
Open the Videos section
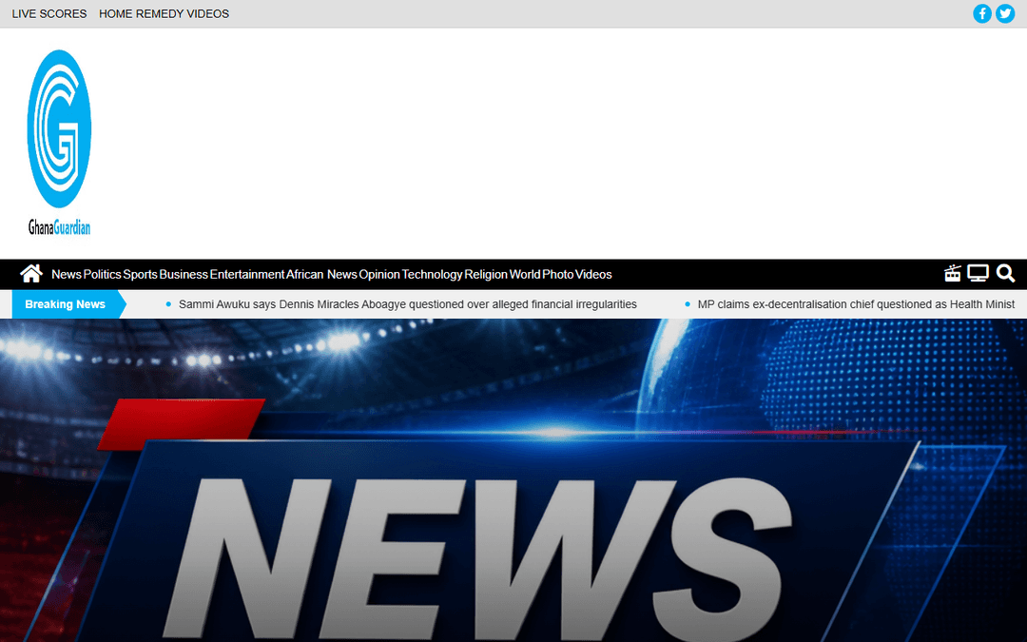(x=593, y=275)
